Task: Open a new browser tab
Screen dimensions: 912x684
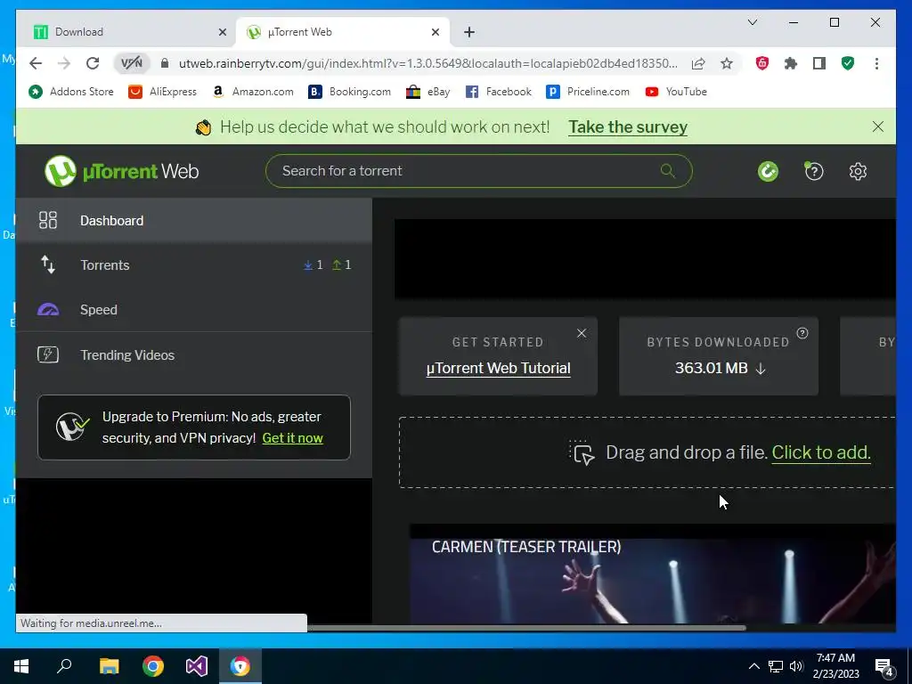Action: [x=469, y=32]
